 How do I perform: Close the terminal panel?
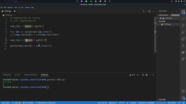click(x=153, y=75)
